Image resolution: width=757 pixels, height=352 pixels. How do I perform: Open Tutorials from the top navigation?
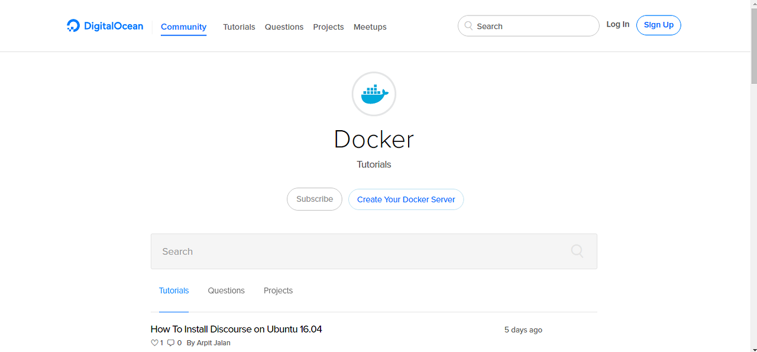click(x=239, y=27)
